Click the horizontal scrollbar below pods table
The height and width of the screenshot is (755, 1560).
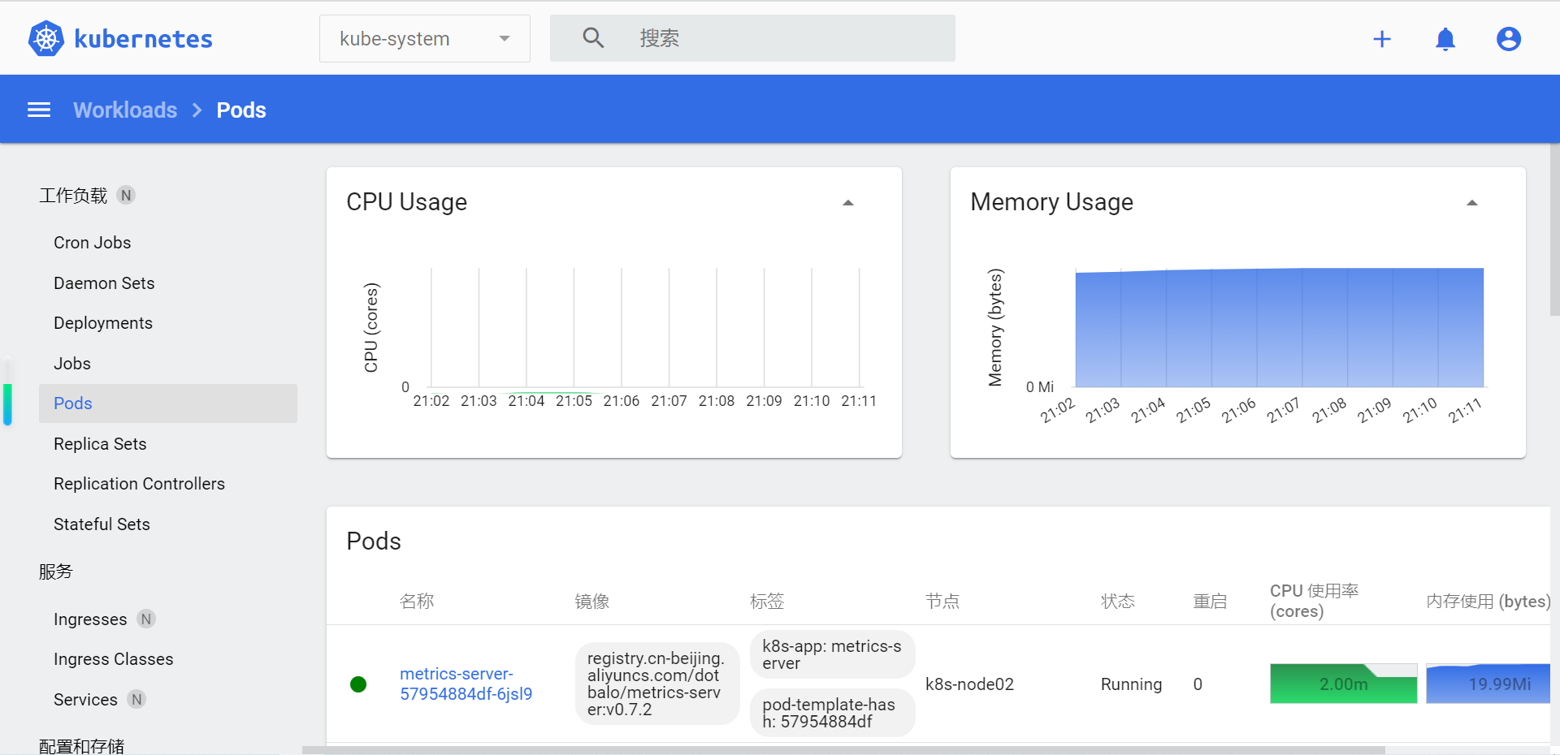click(843, 750)
